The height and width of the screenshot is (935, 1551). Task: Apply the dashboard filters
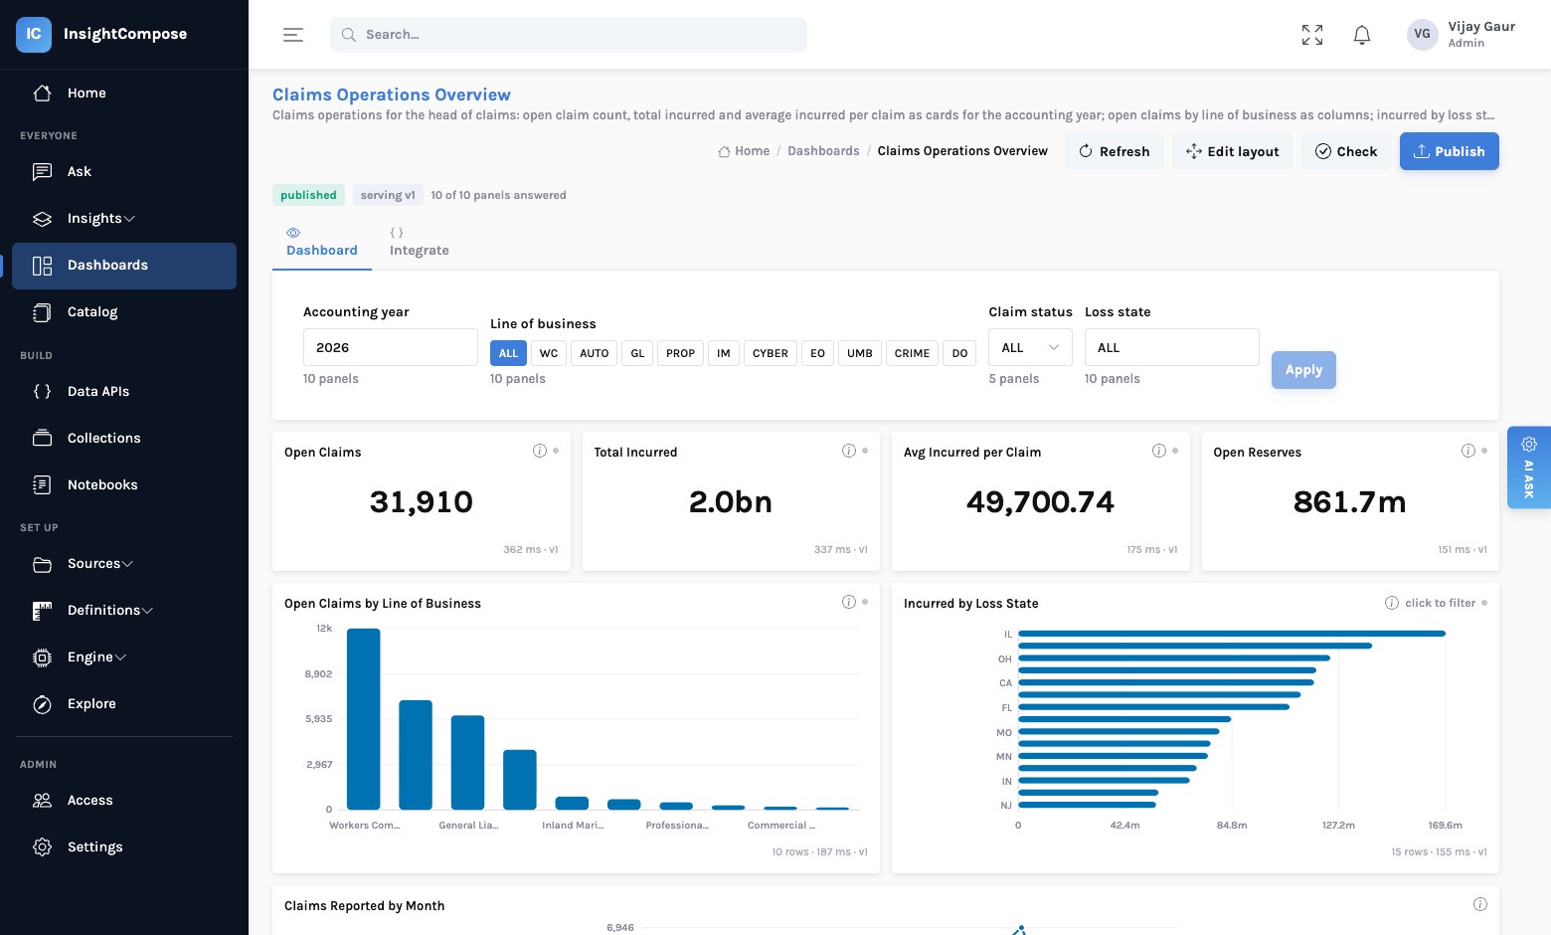[x=1303, y=370]
